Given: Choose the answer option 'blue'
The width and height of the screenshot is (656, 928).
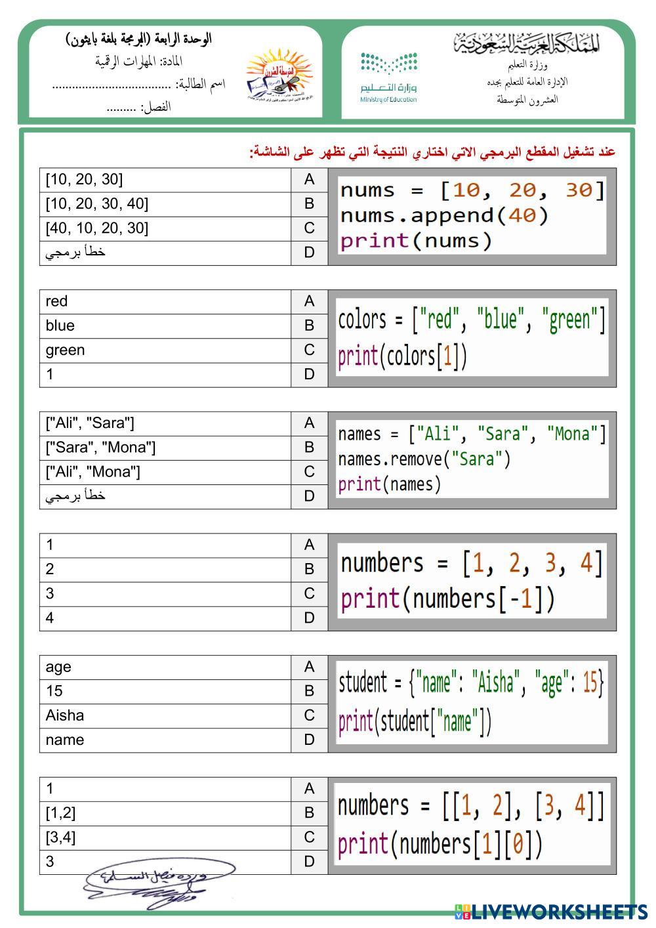Looking at the screenshot, I should click(165, 326).
